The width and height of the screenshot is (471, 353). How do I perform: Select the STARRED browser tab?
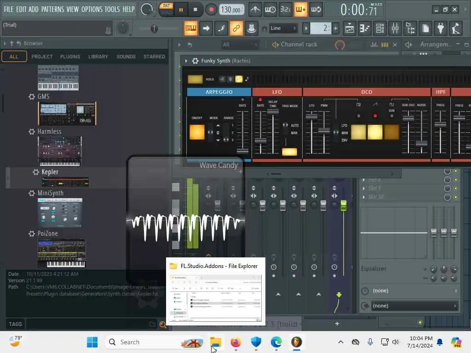point(154,57)
